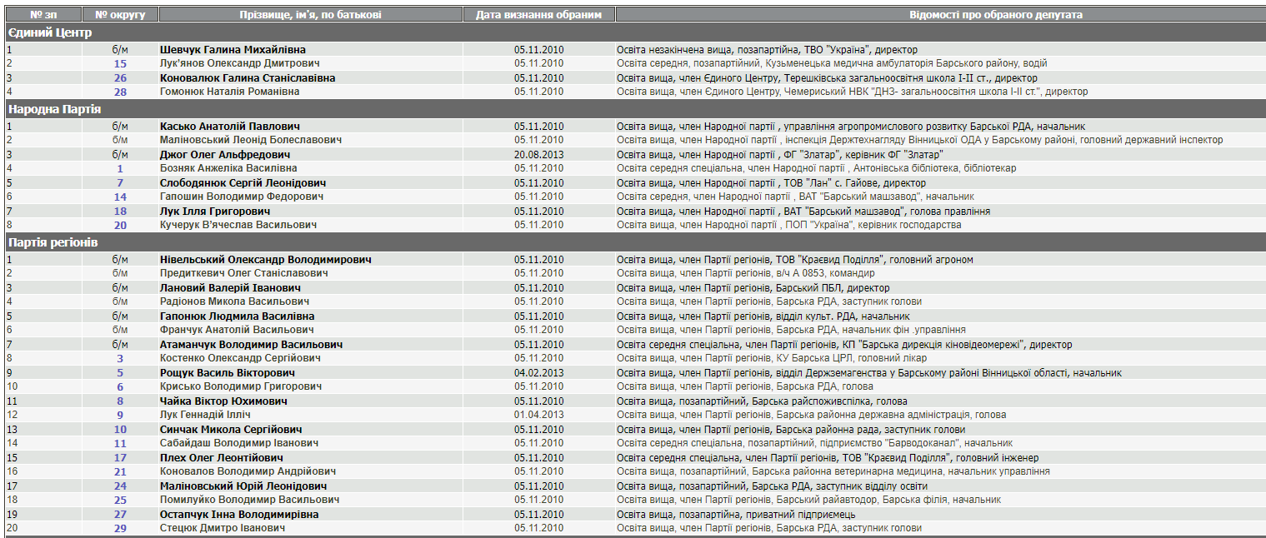Open district 20 link for Кучерук

[120, 226]
